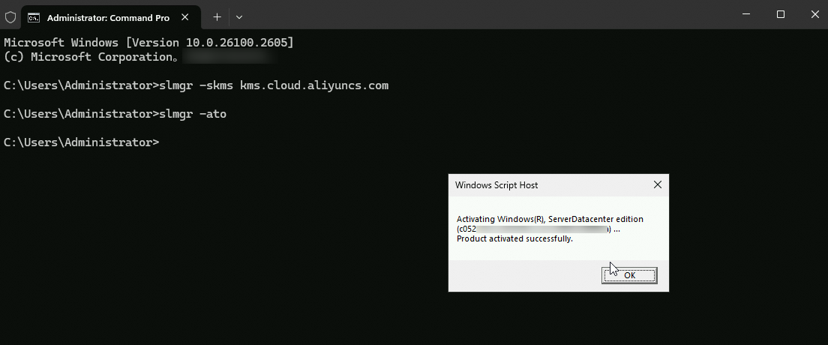Image resolution: width=828 pixels, height=345 pixels.
Task: Minimize the terminal window
Action: click(746, 15)
